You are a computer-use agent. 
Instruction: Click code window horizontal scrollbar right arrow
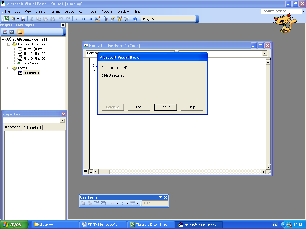[x=264, y=172]
